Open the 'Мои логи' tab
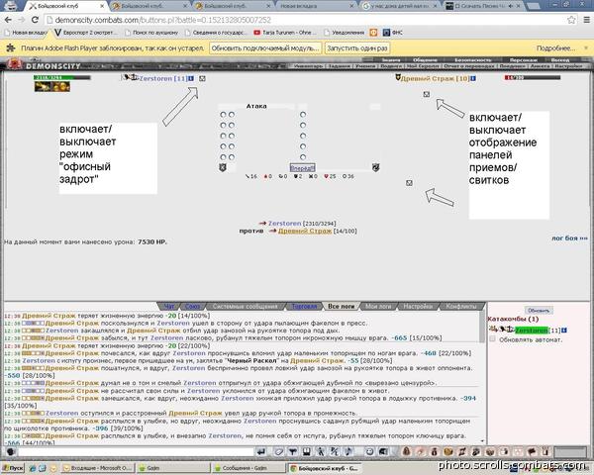Viewport: 594px width, 475px height. tap(377, 307)
